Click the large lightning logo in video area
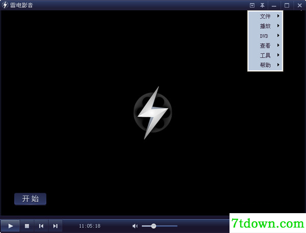The width and height of the screenshot is (306, 233). click(153, 113)
